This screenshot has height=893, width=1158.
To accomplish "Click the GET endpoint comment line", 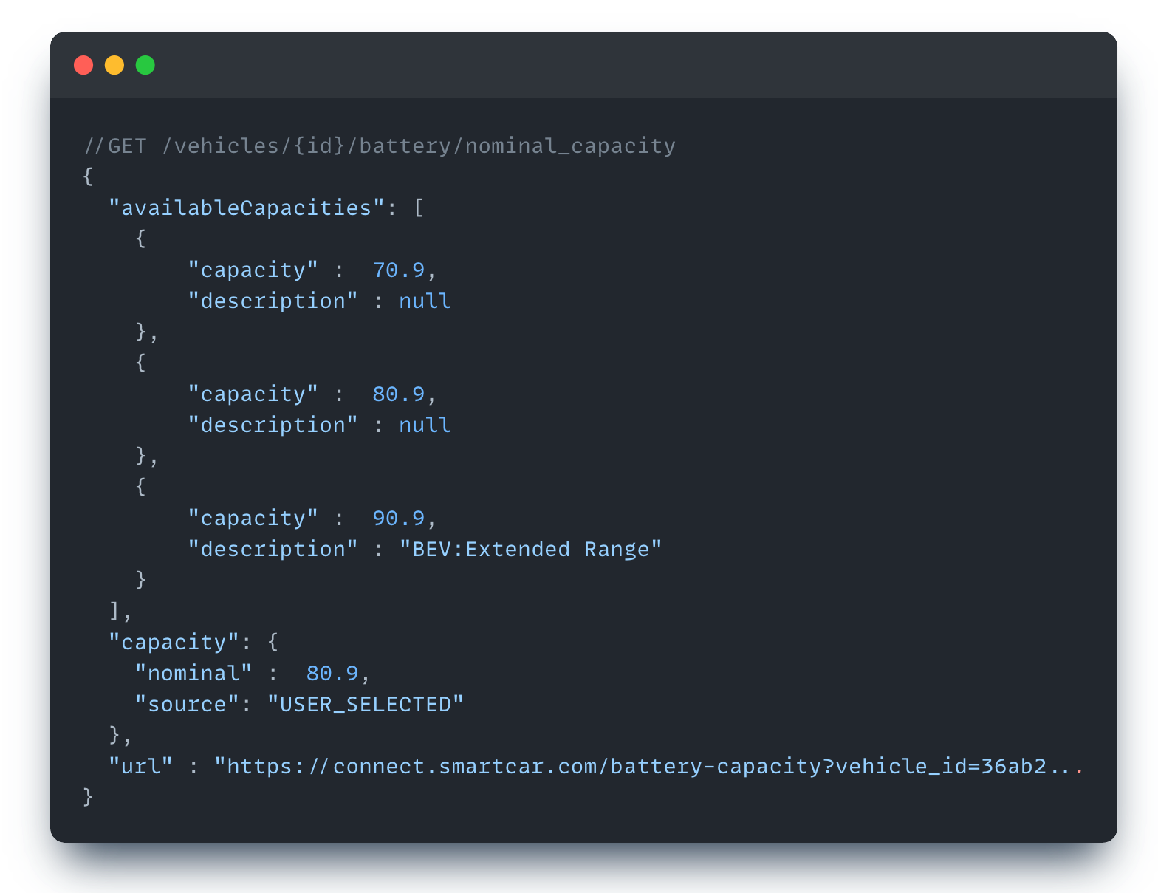I will point(380,146).
